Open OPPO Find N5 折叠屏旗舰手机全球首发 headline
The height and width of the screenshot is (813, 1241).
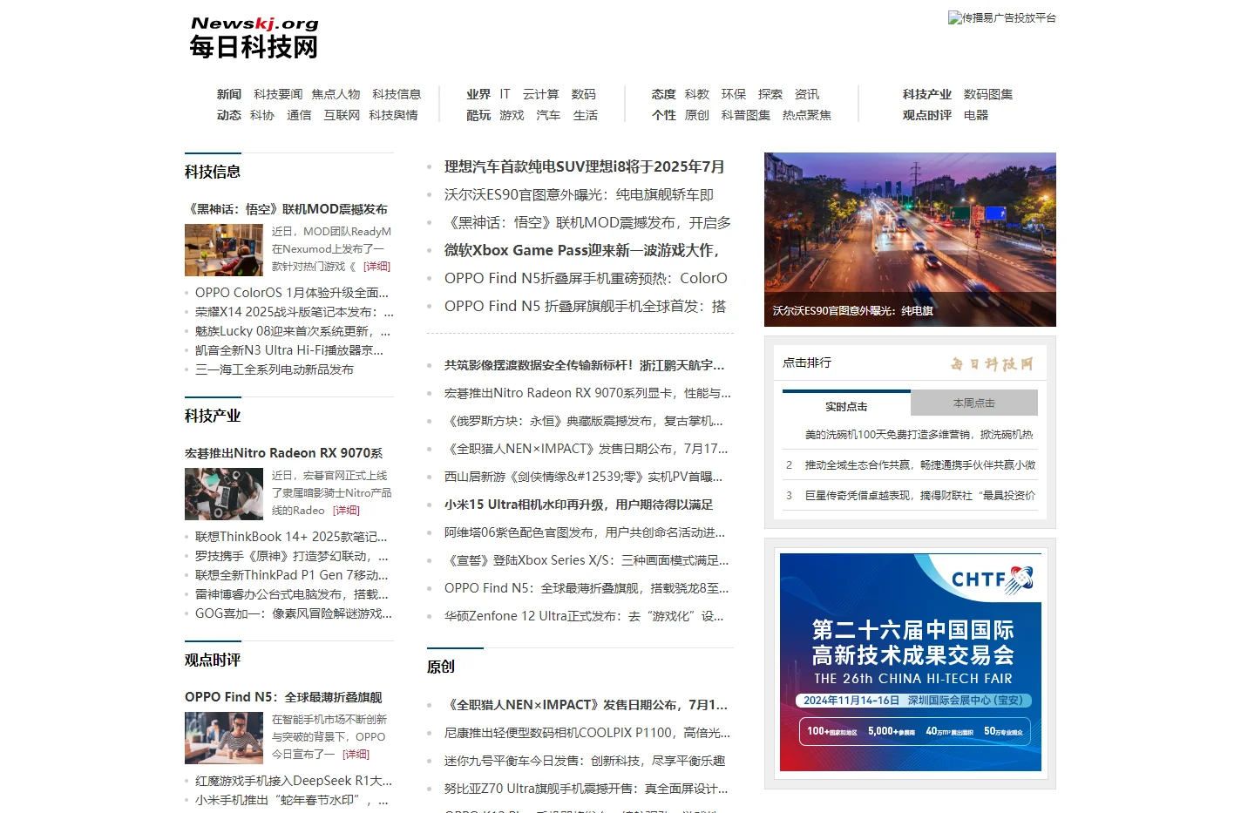pyautogui.click(x=585, y=306)
